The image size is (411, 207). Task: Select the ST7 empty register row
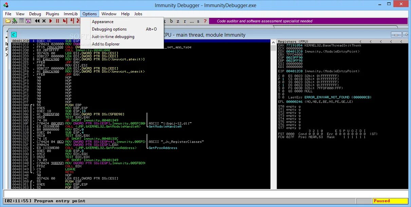point(289,128)
